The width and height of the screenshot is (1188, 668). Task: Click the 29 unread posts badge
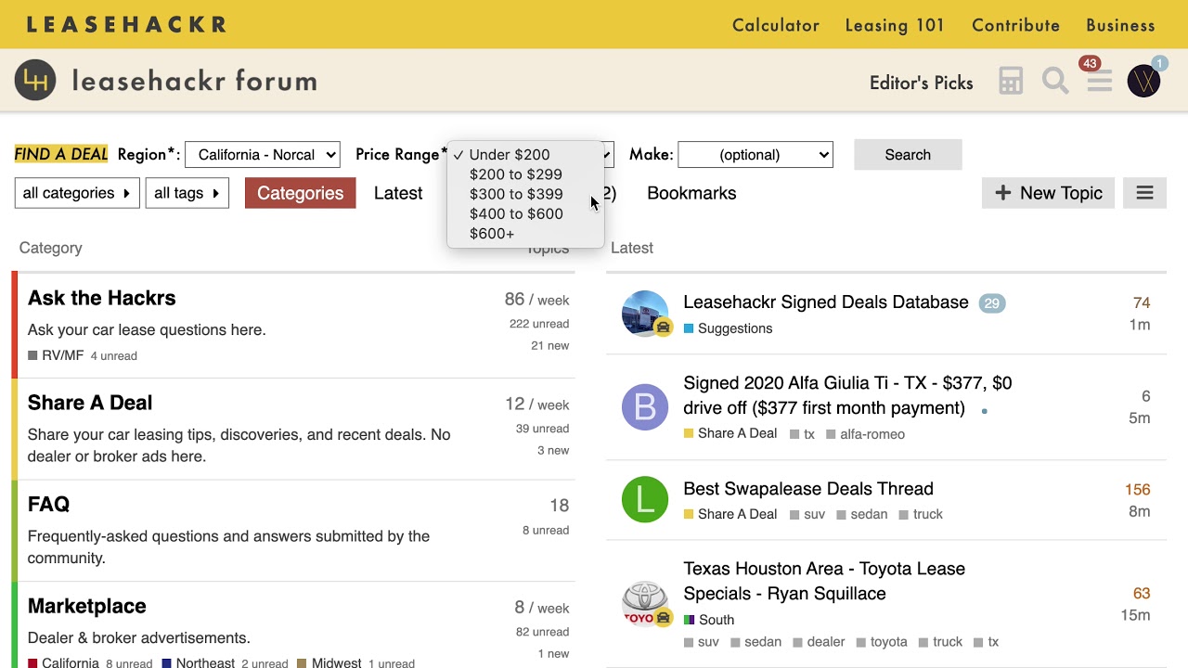(x=992, y=303)
